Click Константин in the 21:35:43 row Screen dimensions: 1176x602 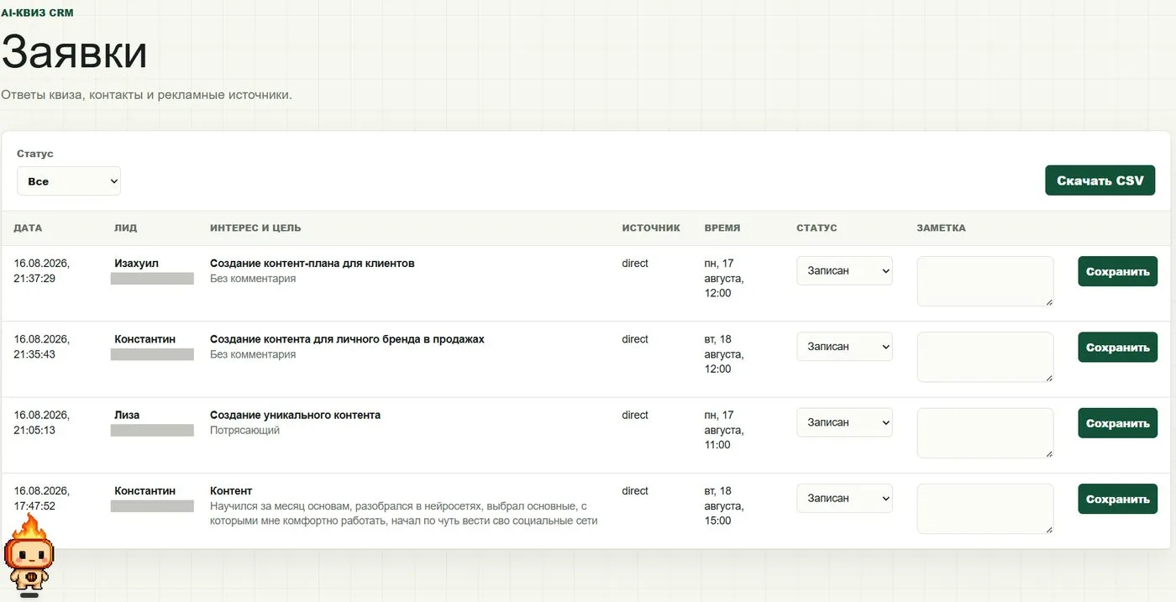144,339
